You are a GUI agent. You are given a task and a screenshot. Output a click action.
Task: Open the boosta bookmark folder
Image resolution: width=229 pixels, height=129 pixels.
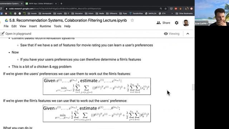tap(32, 14)
